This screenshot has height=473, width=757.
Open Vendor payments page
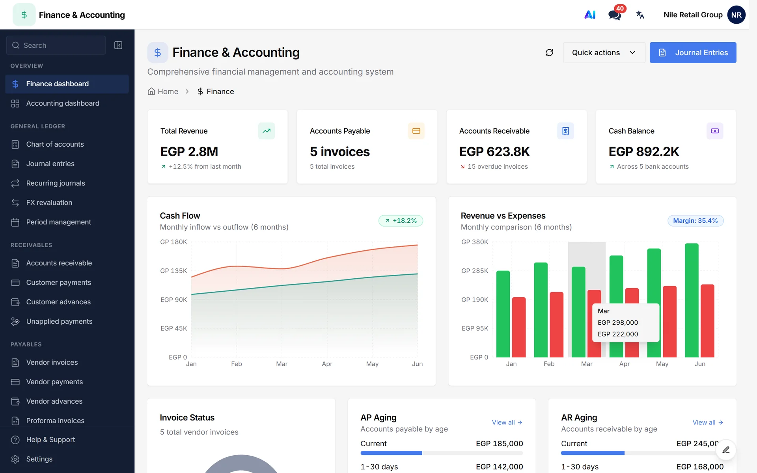click(x=67, y=382)
